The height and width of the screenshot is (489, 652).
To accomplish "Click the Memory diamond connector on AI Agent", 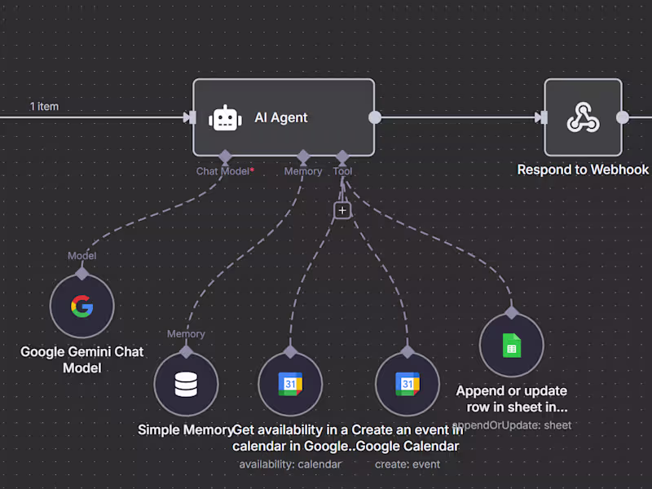I will (303, 156).
